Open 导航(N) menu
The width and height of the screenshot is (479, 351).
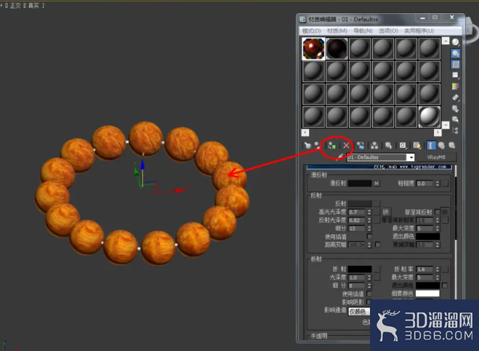(363, 31)
